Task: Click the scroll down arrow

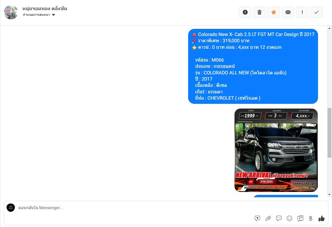Action: [329, 194]
